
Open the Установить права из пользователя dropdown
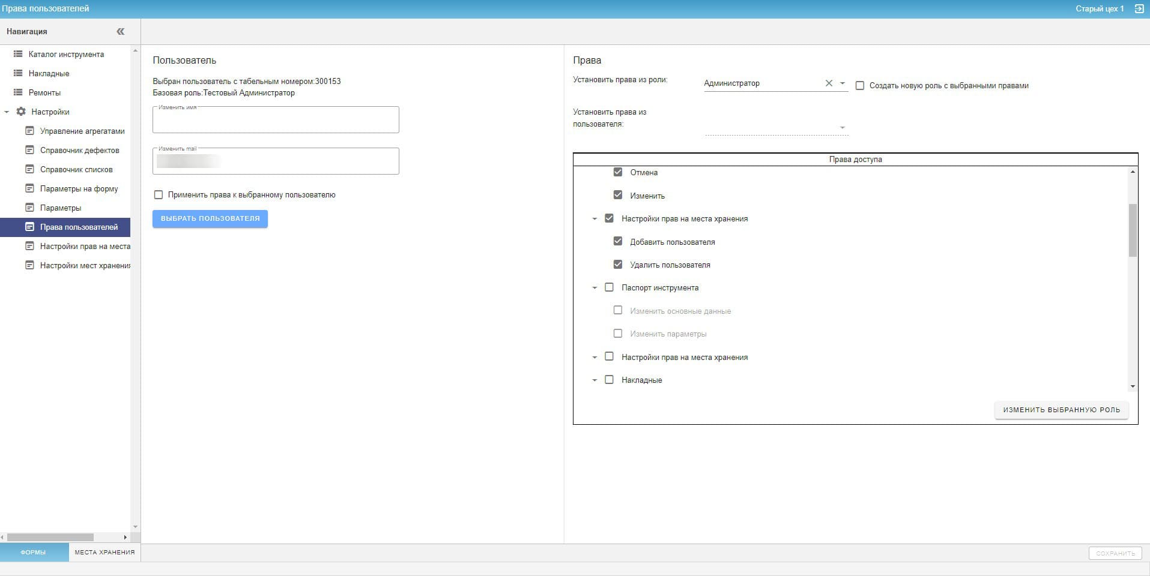point(842,127)
